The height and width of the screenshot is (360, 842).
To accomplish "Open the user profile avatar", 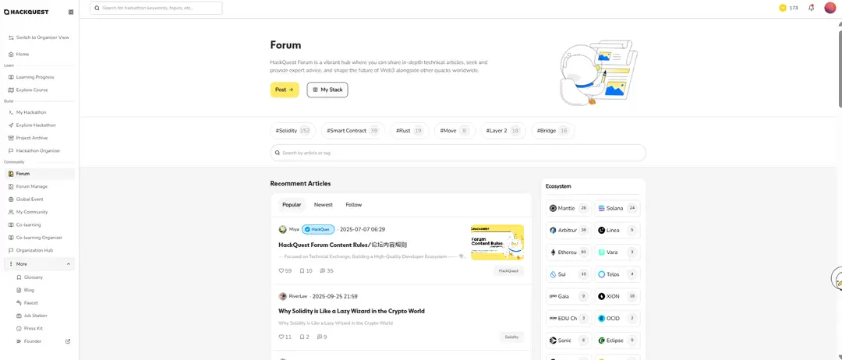I will click(830, 8).
